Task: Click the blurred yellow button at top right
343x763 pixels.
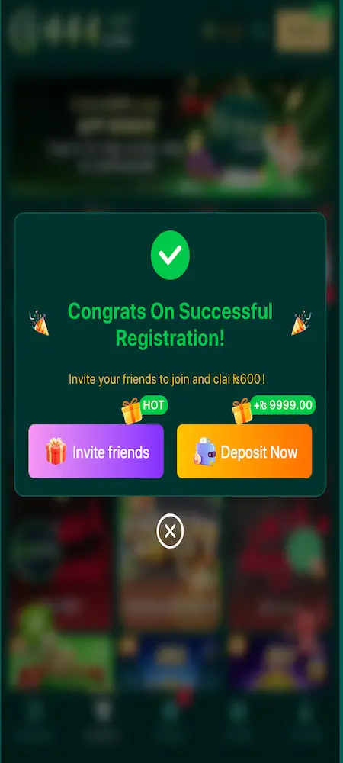Action: [303, 31]
